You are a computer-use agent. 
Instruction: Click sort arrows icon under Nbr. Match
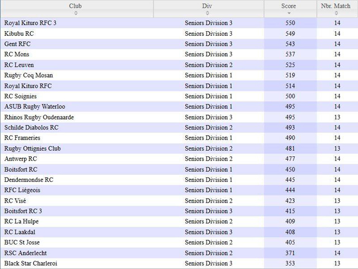click(336, 13)
